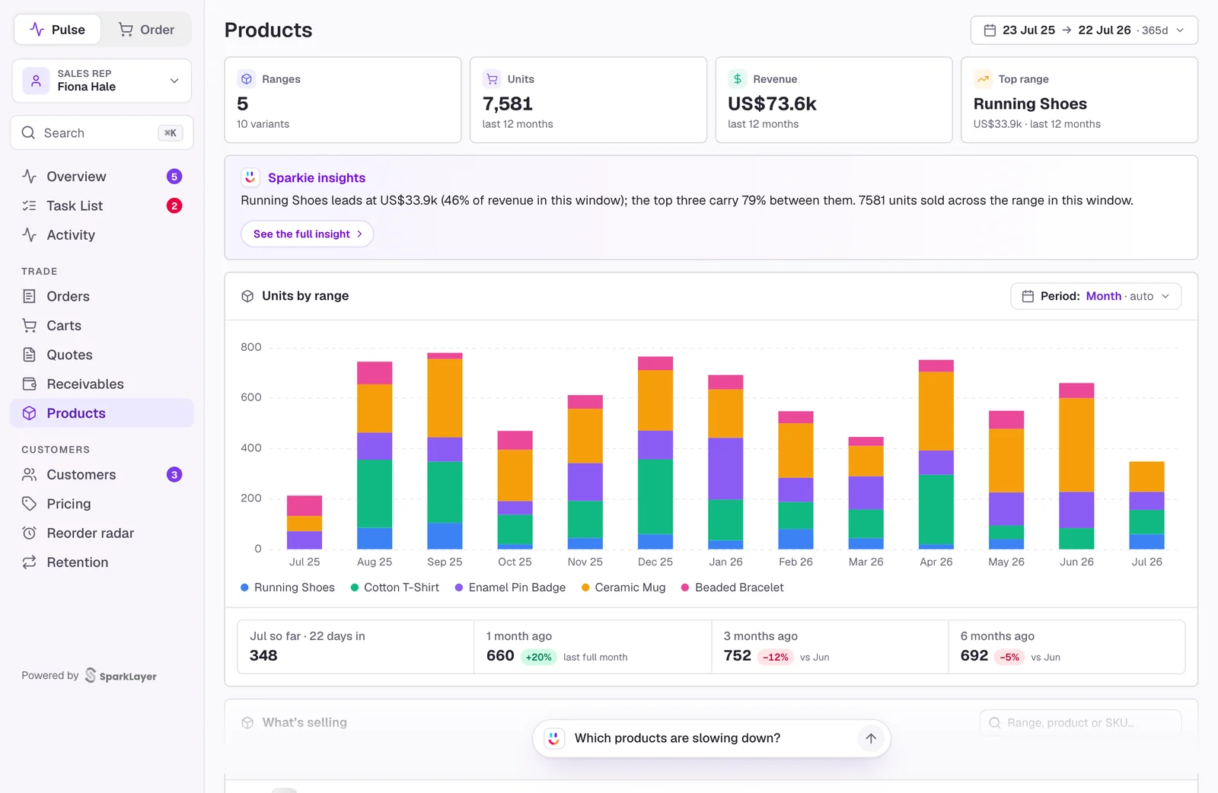This screenshot has width=1218, height=793.
Task: Click See the full insight button
Action: tap(308, 234)
